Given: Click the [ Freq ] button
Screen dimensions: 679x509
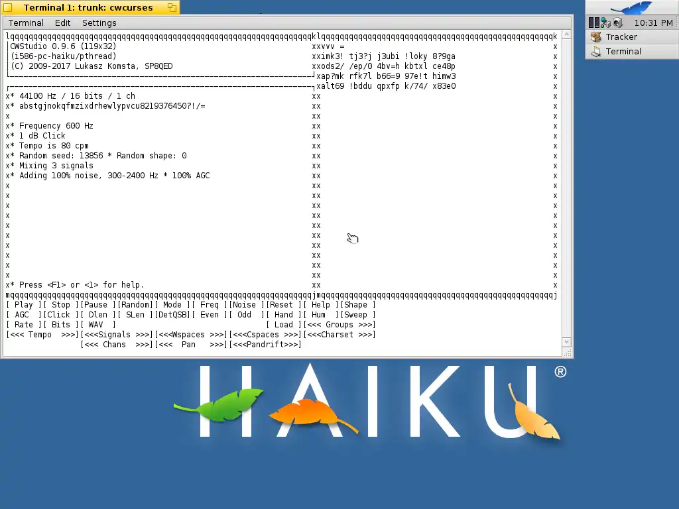Looking at the screenshot, I should pyautogui.click(x=210, y=305).
